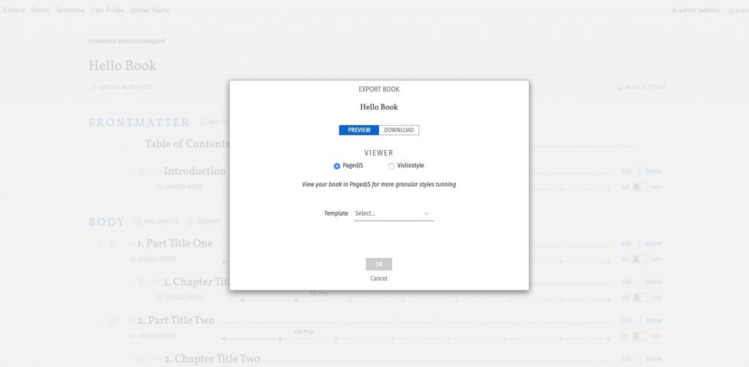Click the Frontmatter add component plus icon

tap(203, 122)
